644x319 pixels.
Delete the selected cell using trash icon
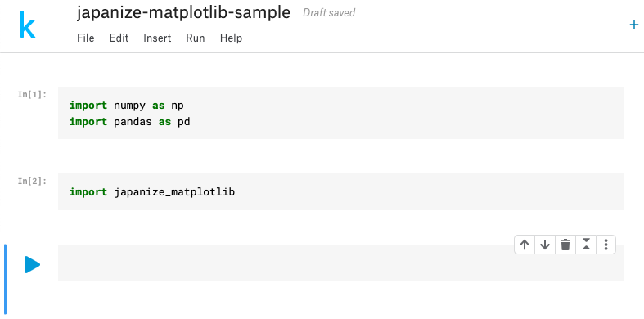coord(565,245)
